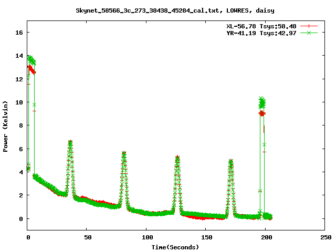The width and height of the screenshot is (336, 252).
Task: Select the YR-41.19 Tsys:42.97 legend label
Action: click(261, 33)
